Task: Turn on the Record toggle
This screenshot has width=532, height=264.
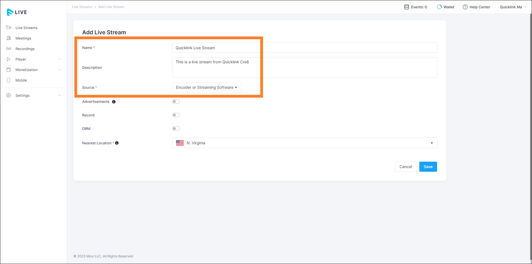Action: pyautogui.click(x=176, y=115)
